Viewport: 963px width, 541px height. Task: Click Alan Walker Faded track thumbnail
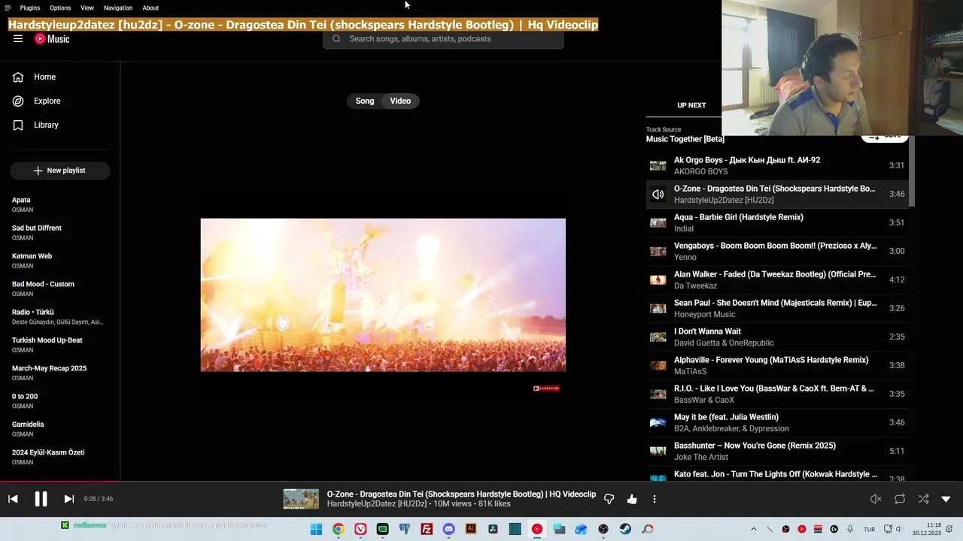tap(658, 280)
